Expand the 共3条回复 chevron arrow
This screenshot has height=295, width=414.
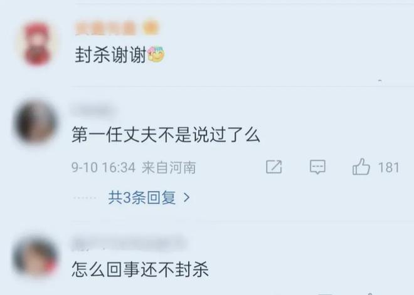pyautogui.click(x=187, y=197)
